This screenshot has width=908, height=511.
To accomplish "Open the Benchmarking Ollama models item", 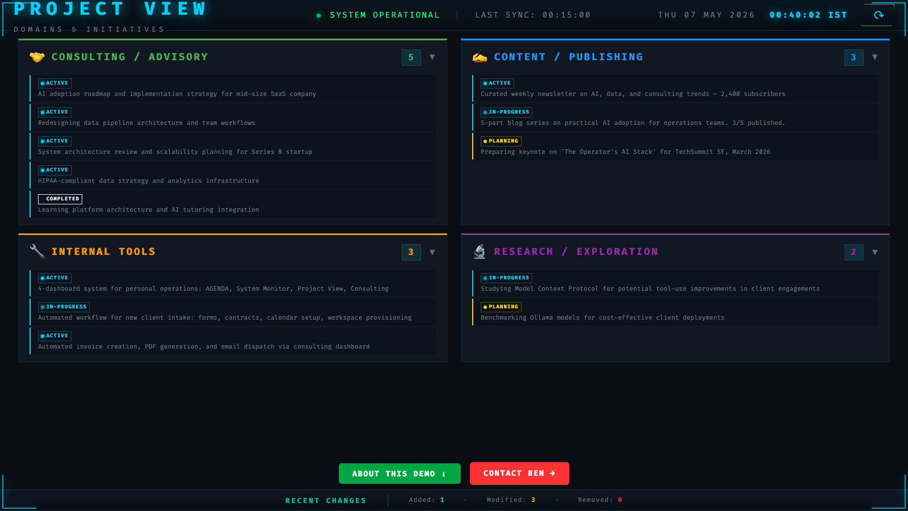I will (x=675, y=312).
